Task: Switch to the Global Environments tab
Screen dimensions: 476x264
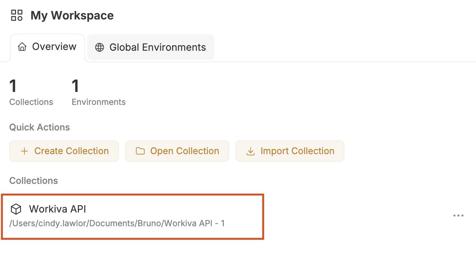Action: (151, 47)
